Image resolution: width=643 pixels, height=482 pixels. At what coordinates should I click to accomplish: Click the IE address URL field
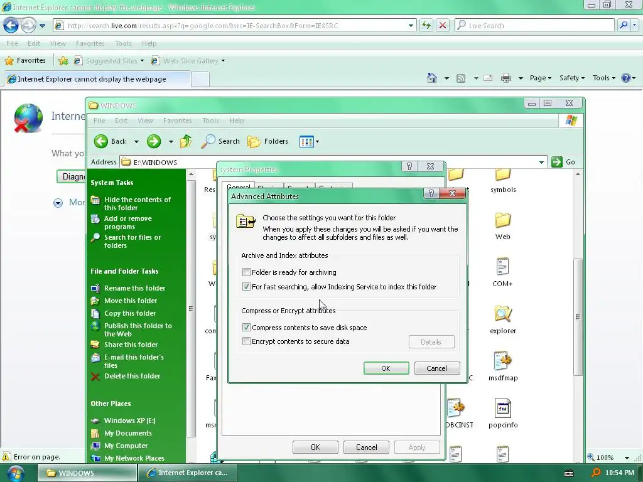pyautogui.click(x=236, y=25)
